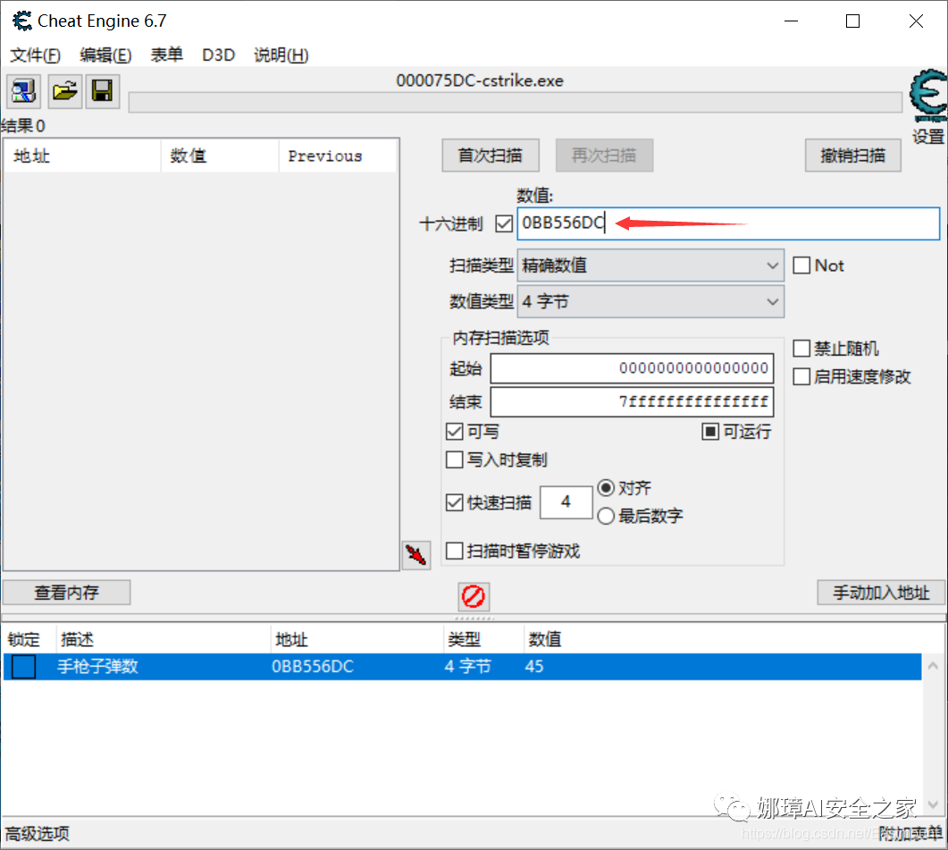Click the red clear list icon
Viewport: 948px width, 850px height.
point(474,596)
